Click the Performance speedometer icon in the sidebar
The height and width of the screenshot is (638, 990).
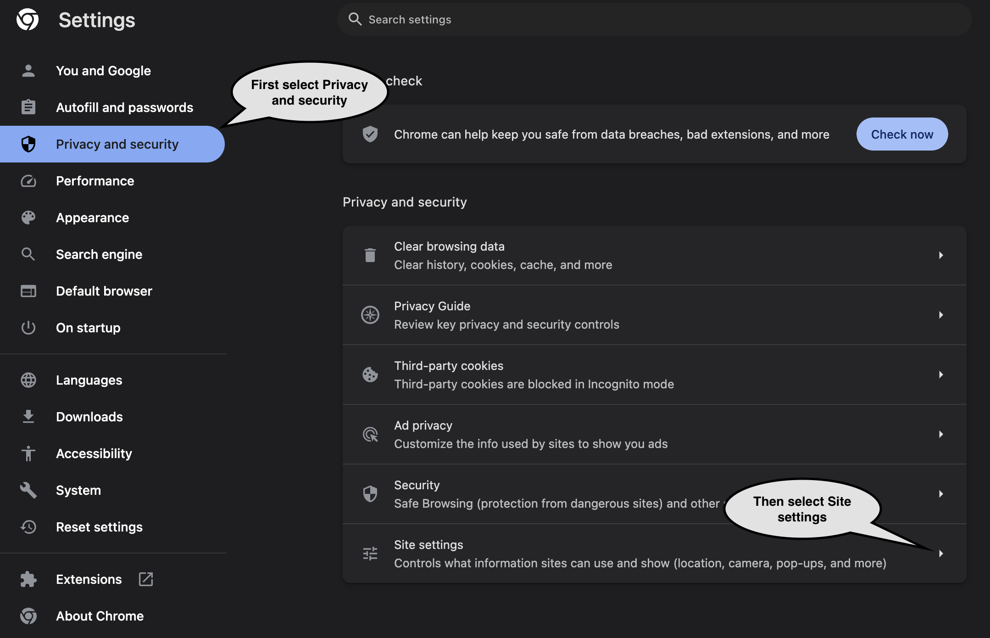pyautogui.click(x=28, y=181)
